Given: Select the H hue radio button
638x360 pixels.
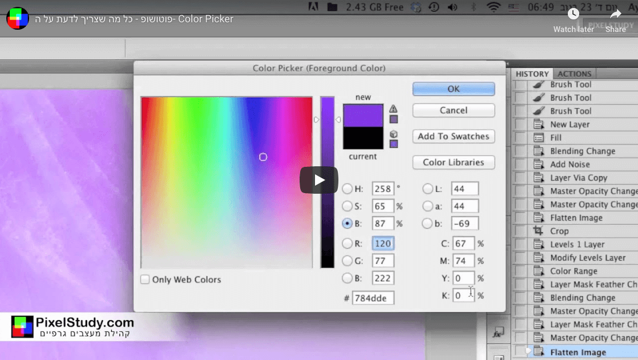Looking at the screenshot, I should tap(347, 189).
